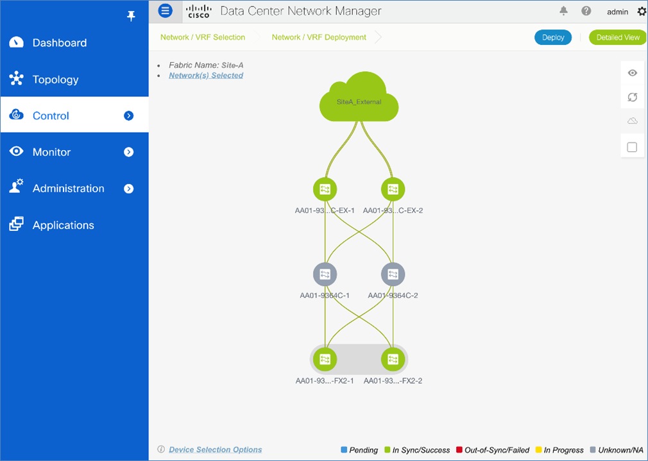Click the 'Data Center Network Manager' title

pyautogui.click(x=301, y=11)
